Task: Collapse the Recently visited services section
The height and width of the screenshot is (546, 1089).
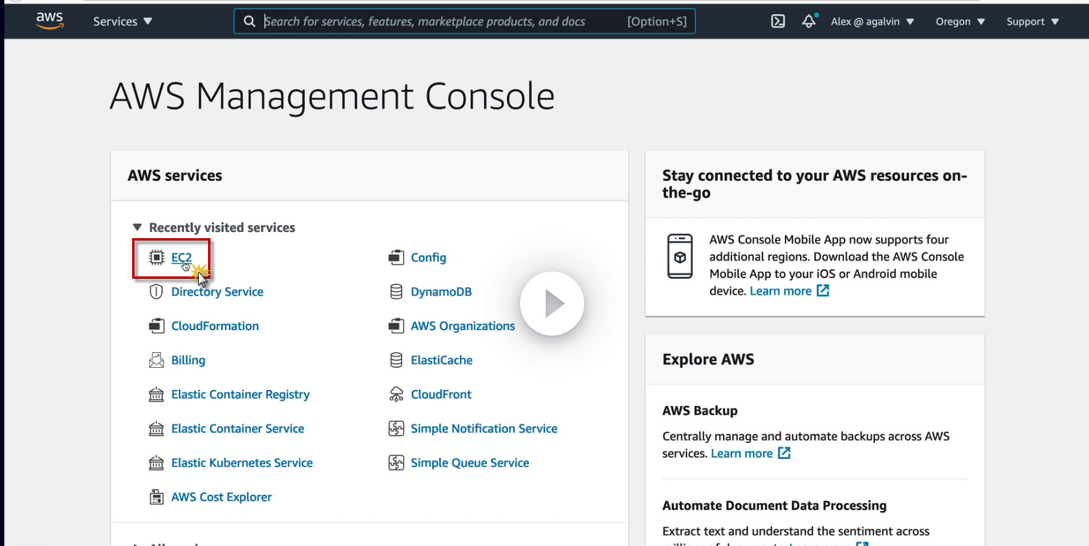Action: [137, 228]
